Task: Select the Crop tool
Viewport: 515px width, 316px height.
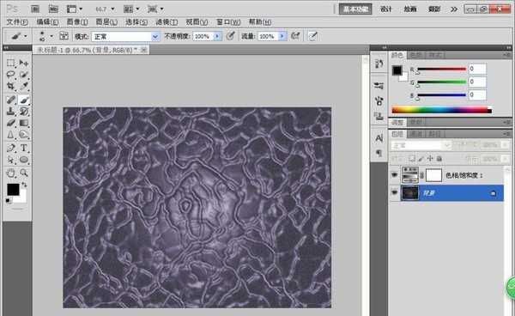Action: click(11, 86)
